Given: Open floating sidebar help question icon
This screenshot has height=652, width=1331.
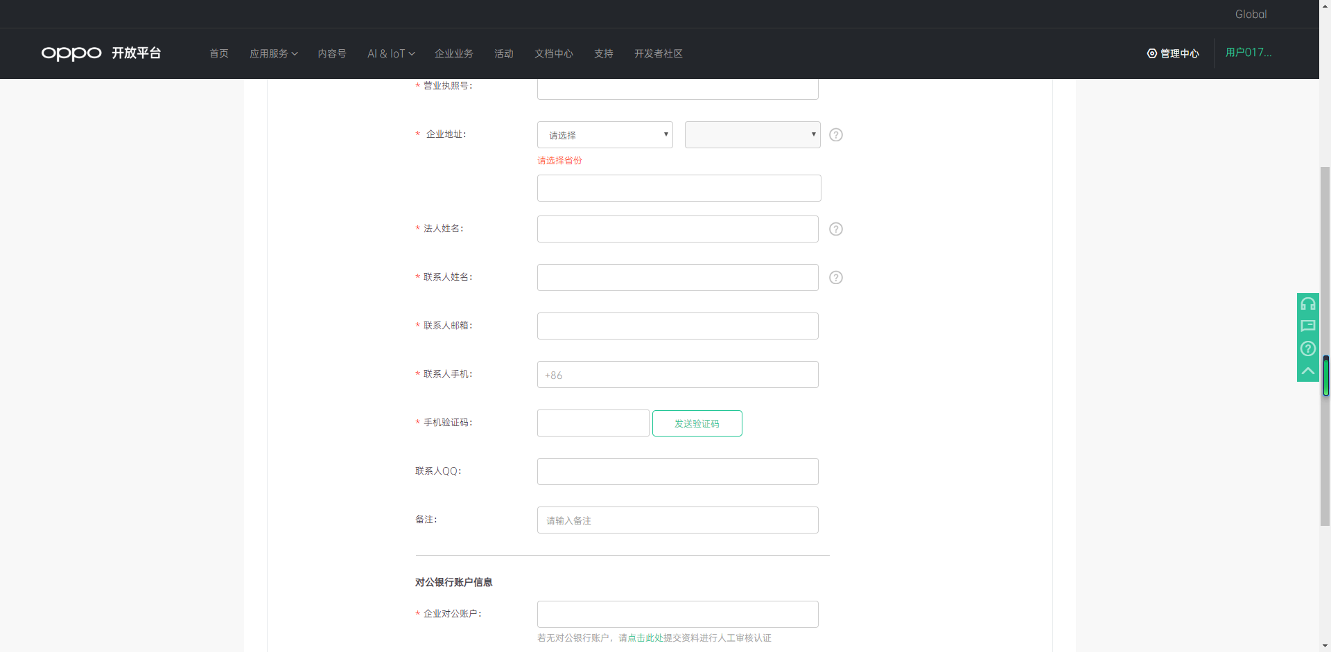Looking at the screenshot, I should [1308, 349].
